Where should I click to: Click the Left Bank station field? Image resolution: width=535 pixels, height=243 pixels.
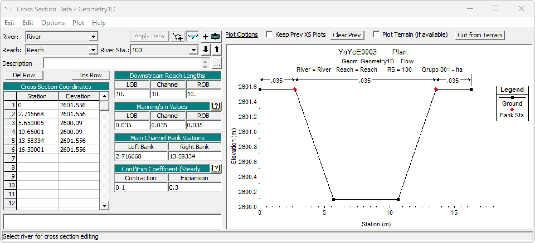point(141,156)
